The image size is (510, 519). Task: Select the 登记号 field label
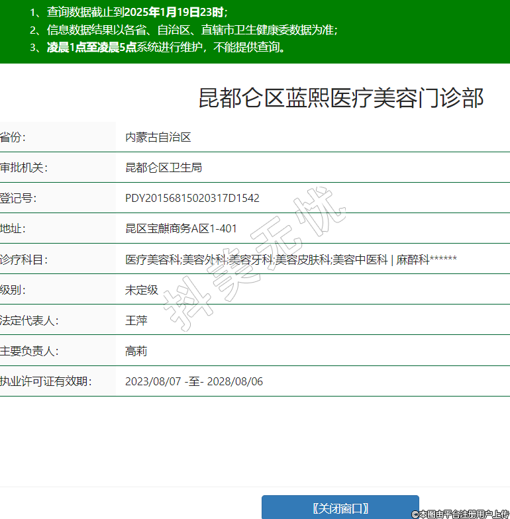pos(19,198)
